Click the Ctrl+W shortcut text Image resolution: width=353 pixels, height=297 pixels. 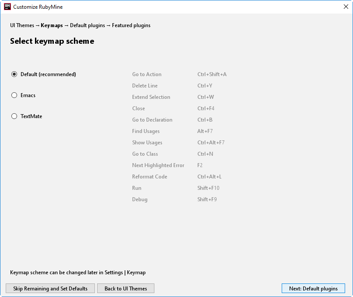206,97
